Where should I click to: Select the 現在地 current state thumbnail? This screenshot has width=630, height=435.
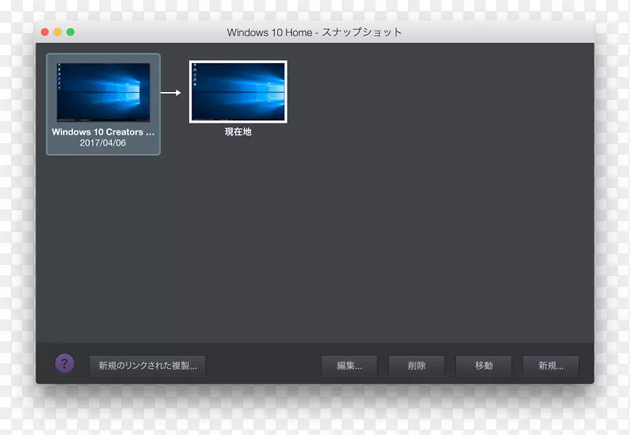click(238, 92)
